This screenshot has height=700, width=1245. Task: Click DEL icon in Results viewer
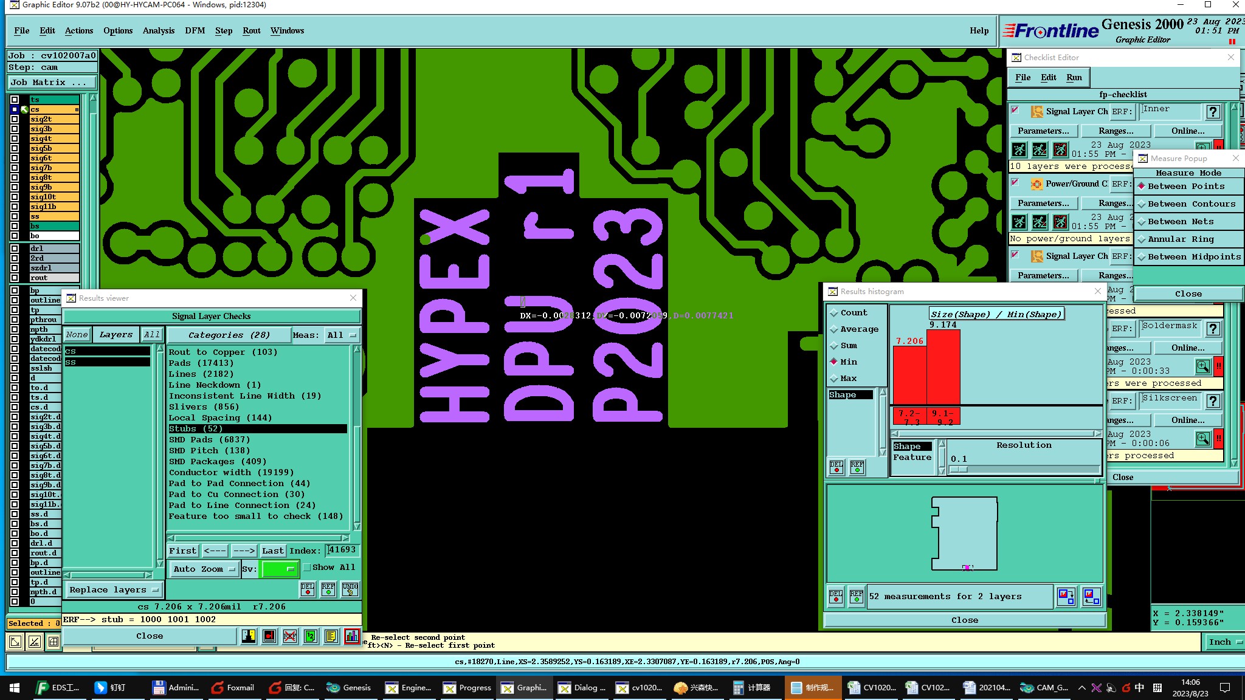pos(308,589)
